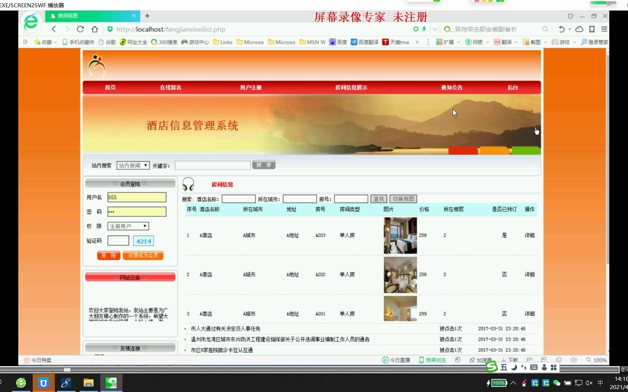Select the 截图 screenshot tool in browser toolbar
Screen dimensions: 628x392
point(534,42)
